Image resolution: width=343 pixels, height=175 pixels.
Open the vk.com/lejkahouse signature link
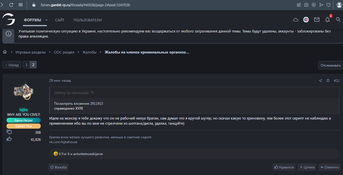63,142
